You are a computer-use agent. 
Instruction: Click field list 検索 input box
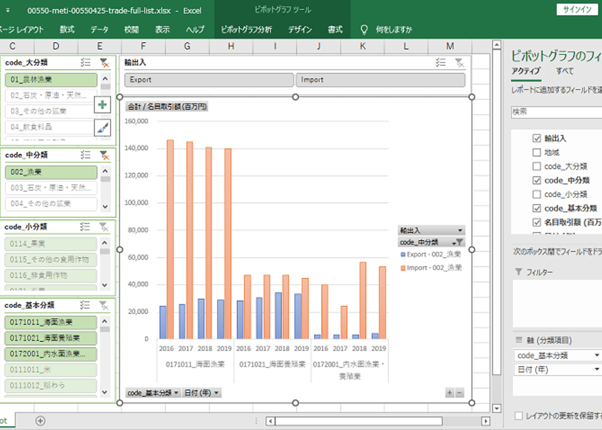pyautogui.click(x=556, y=111)
